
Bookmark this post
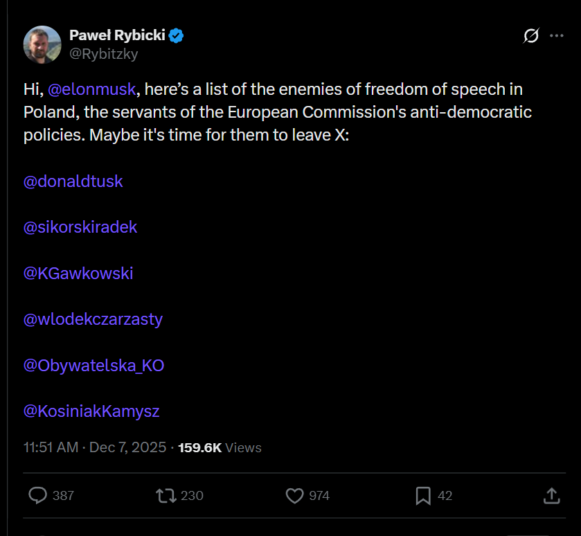[423, 495]
